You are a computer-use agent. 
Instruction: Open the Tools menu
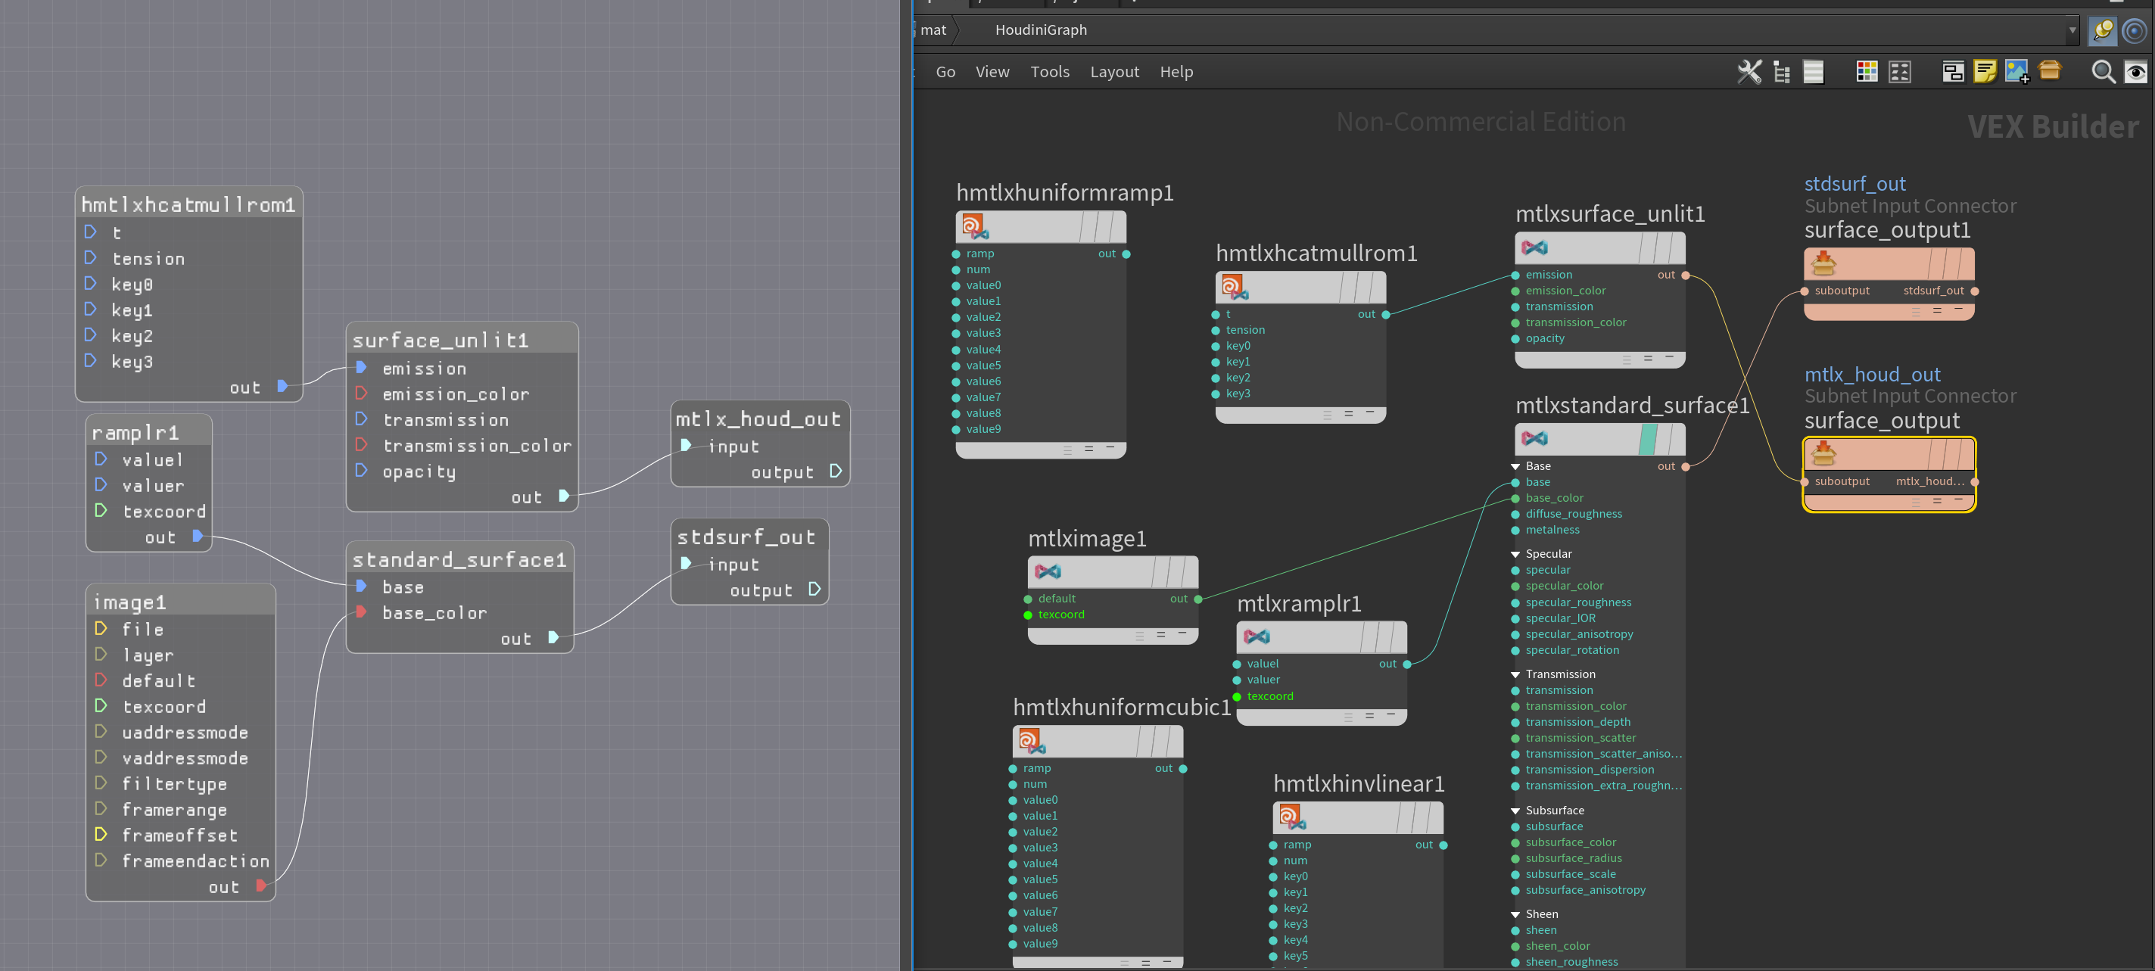(x=1050, y=72)
